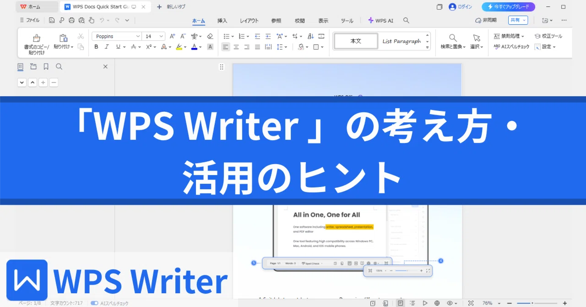Open Print Preview from quick toolbar
The image size is (586, 307).
pyautogui.click(x=81, y=20)
